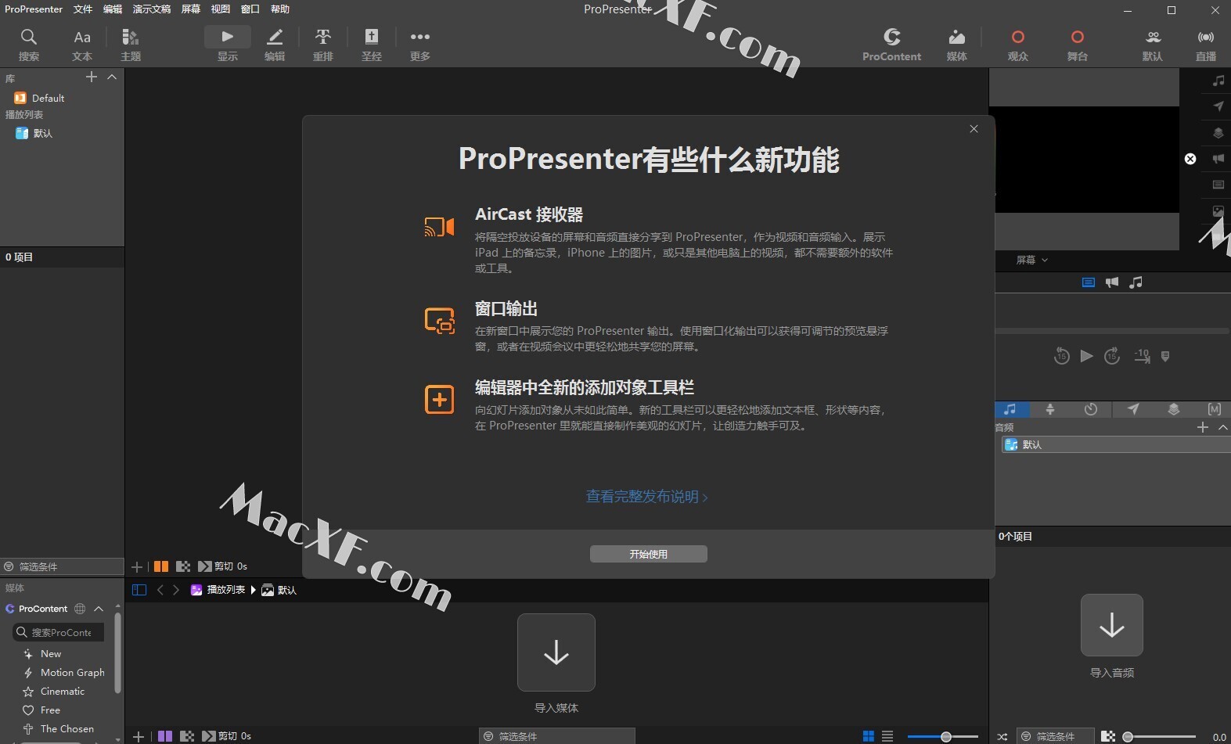1231x744 pixels.
Task: Switch to 编辑 edit mode
Action: (275, 45)
